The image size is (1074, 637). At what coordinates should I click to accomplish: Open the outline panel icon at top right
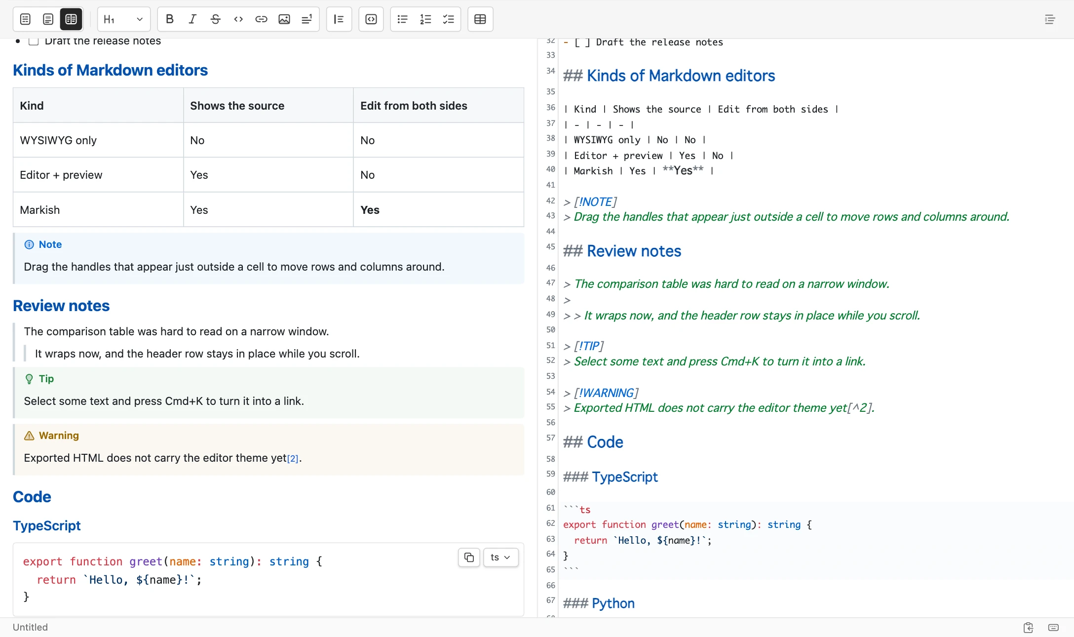tap(1050, 19)
